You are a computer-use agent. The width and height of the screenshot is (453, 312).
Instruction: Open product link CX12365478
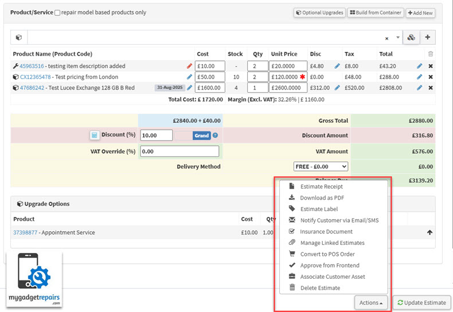tap(35, 77)
